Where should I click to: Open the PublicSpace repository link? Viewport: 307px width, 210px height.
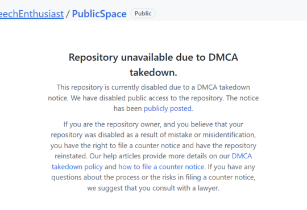point(99,14)
